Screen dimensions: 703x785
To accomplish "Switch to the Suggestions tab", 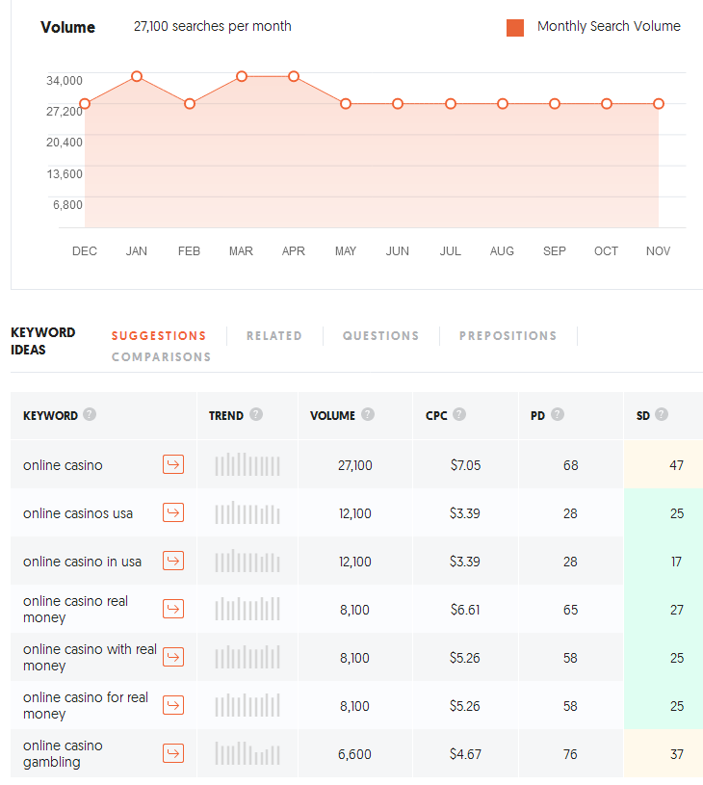I will [x=159, y=336].
